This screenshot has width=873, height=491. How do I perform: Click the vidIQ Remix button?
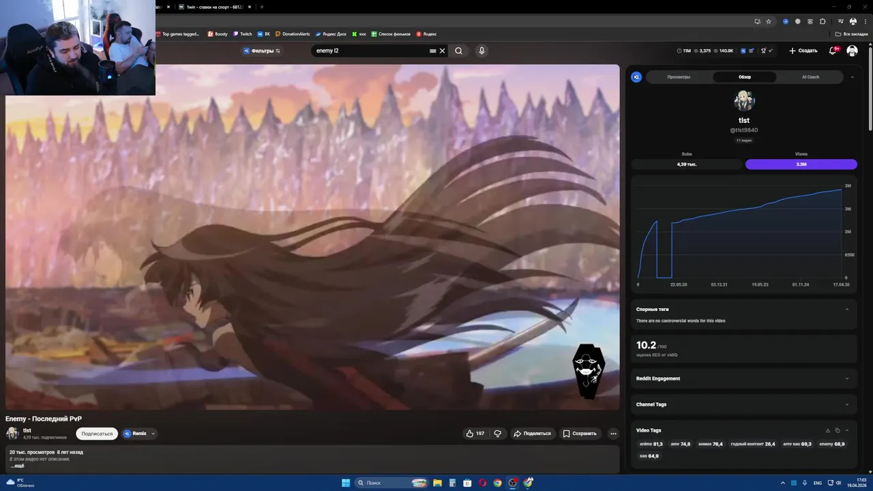[x=135, y=434]
